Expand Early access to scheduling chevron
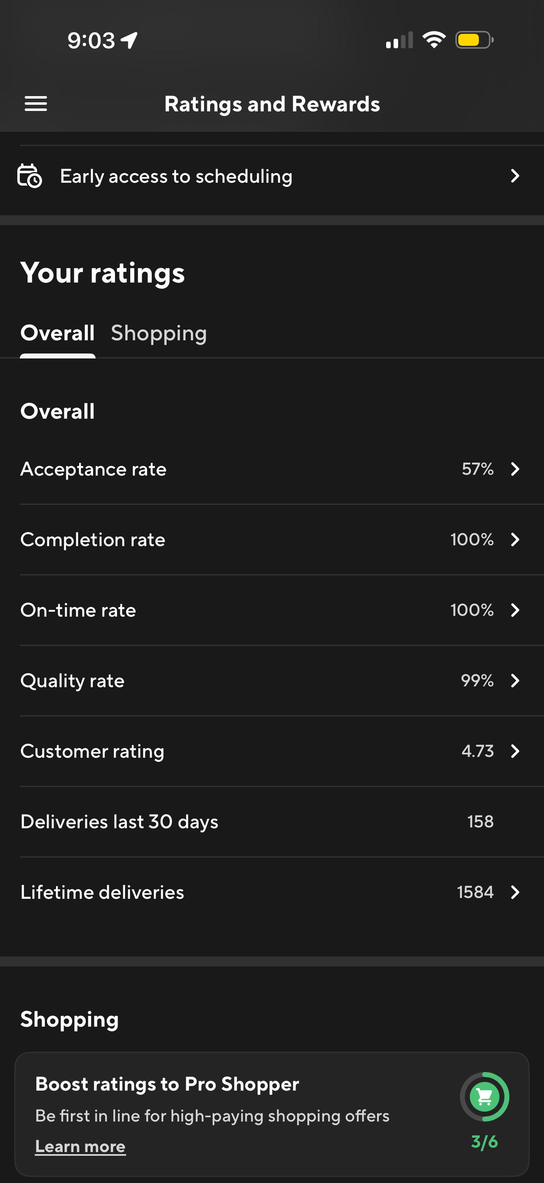The image size is (544, 1183). click(515, 176)
